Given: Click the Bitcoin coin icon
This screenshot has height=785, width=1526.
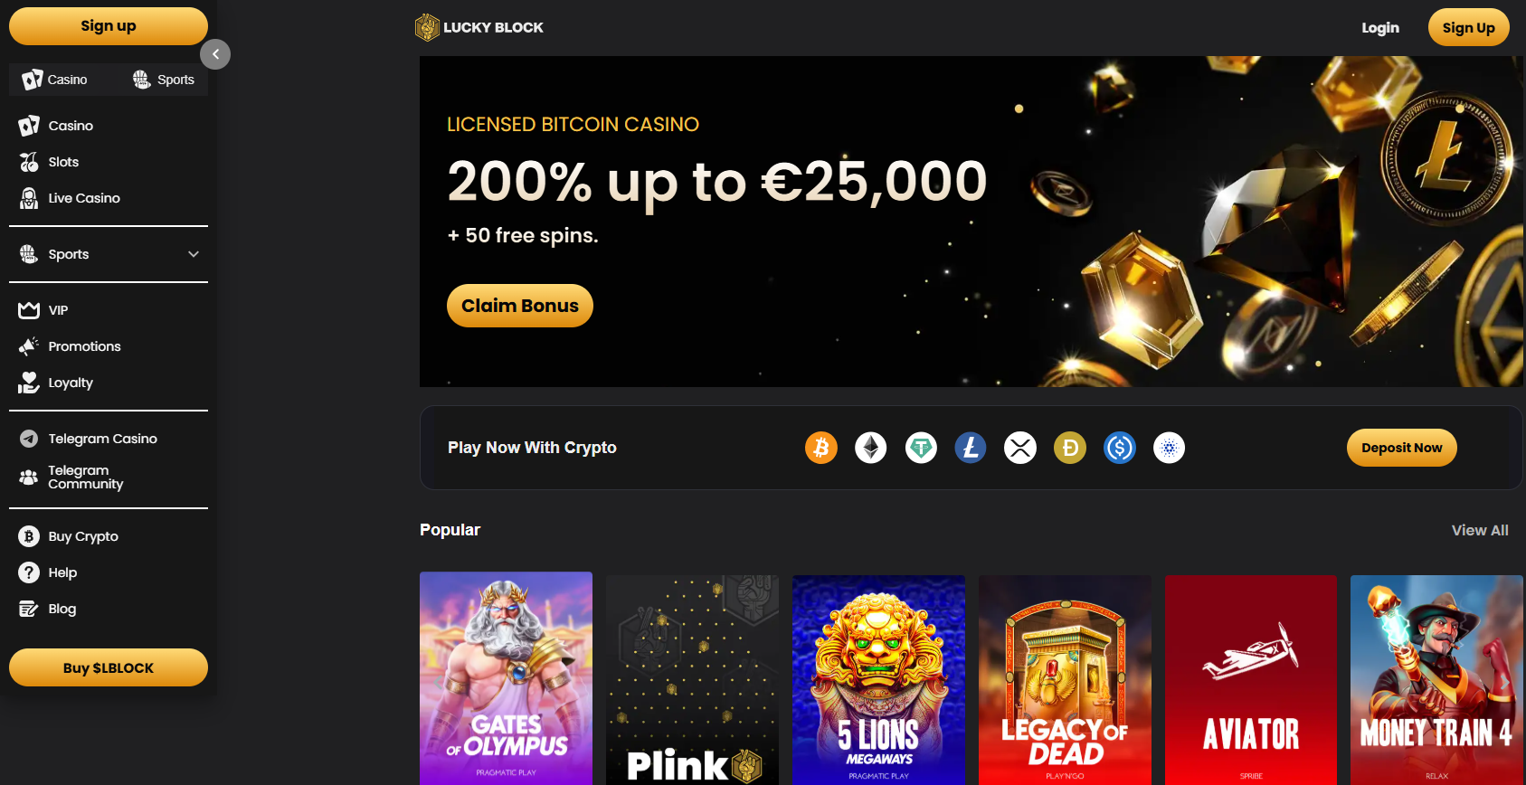Looking at the screenshot, I should (821, 448).
